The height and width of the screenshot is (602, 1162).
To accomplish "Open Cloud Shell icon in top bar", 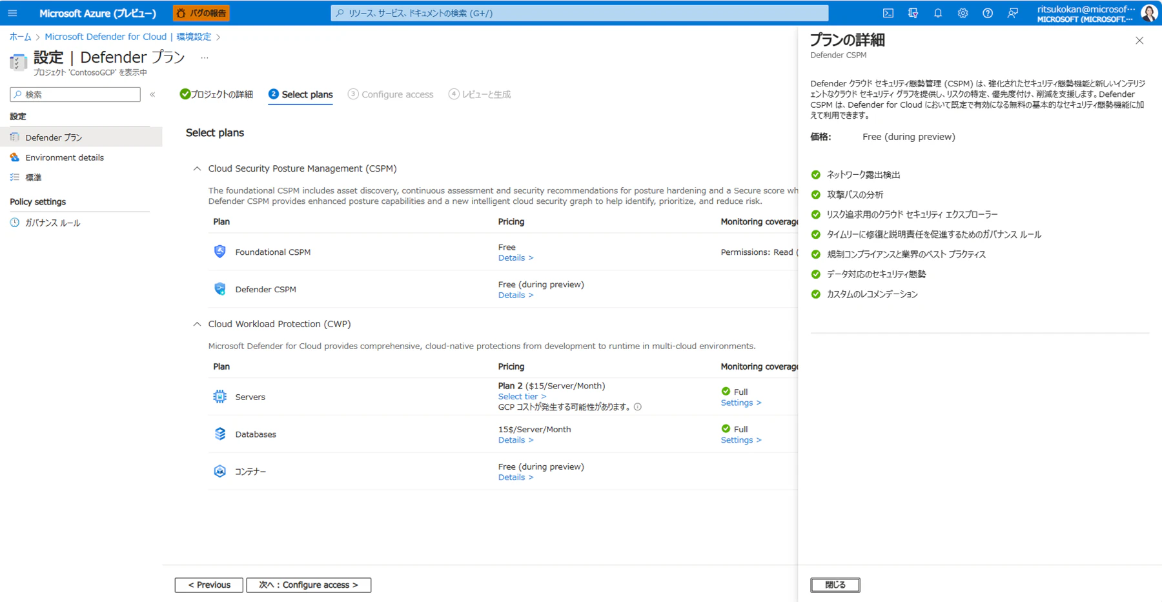I will [x=888, y=13].
